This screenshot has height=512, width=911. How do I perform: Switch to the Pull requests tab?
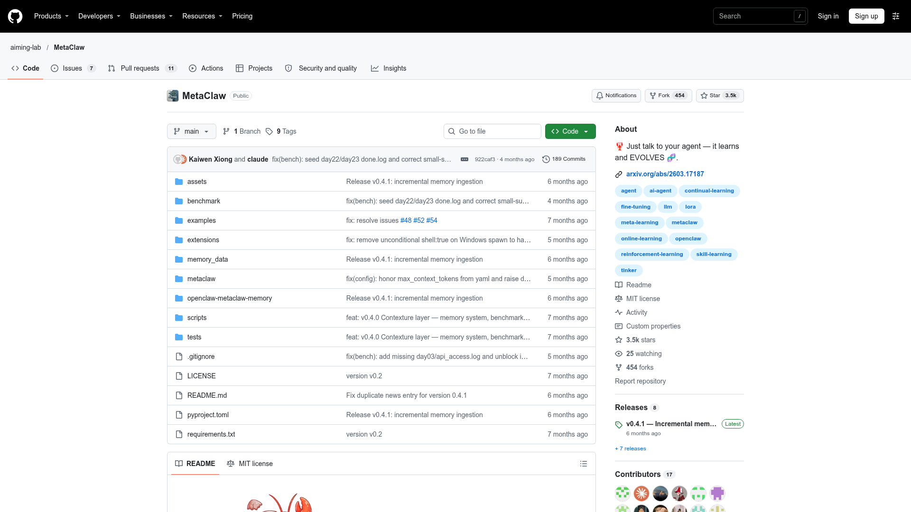click(142, 68)
